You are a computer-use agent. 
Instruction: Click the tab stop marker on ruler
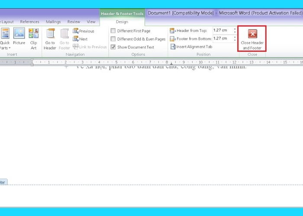pos(171,63)
